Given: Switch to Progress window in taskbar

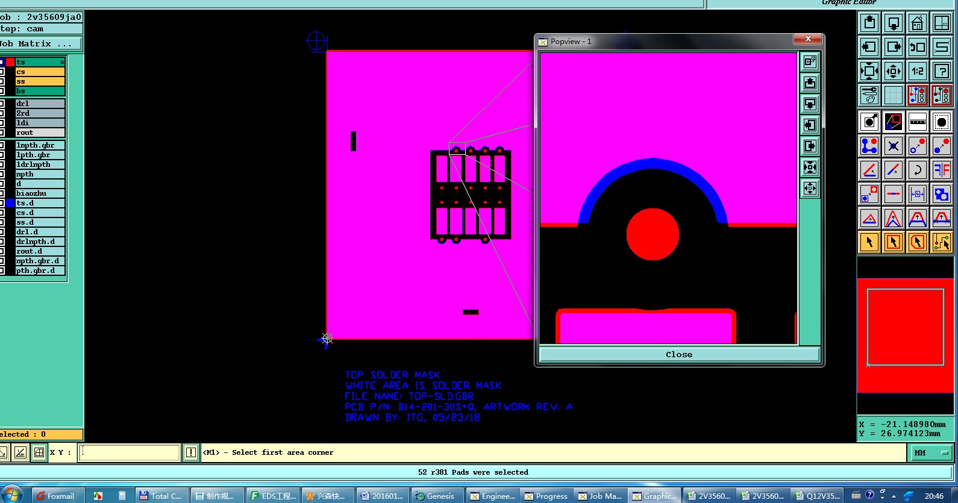Looking at the screenshot, I should click(x=546, y=496).
